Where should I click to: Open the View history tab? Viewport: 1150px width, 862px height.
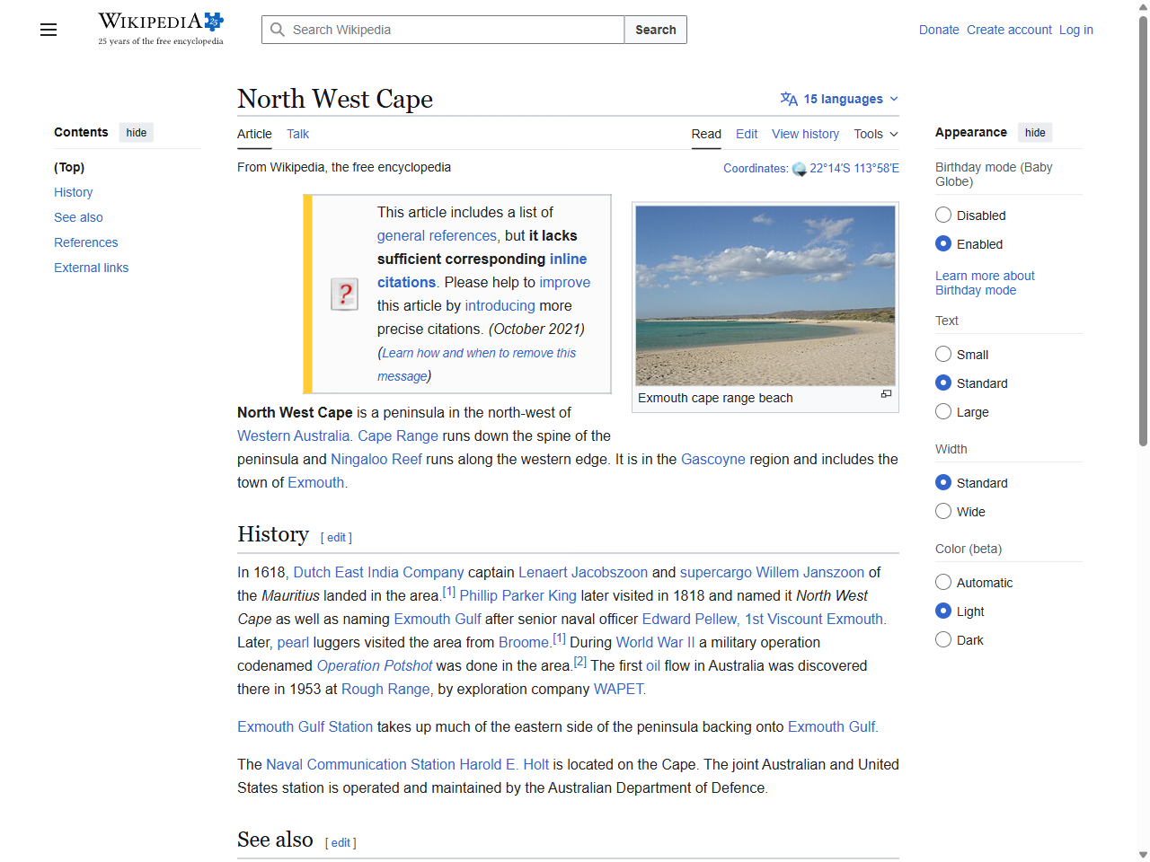click(x=805, y=134)
